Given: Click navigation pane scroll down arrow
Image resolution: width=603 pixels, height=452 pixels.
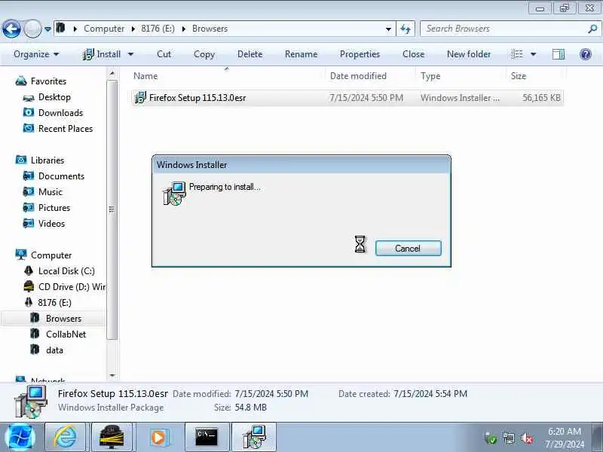Looking at the screenshot, I should tap(112, 375).
